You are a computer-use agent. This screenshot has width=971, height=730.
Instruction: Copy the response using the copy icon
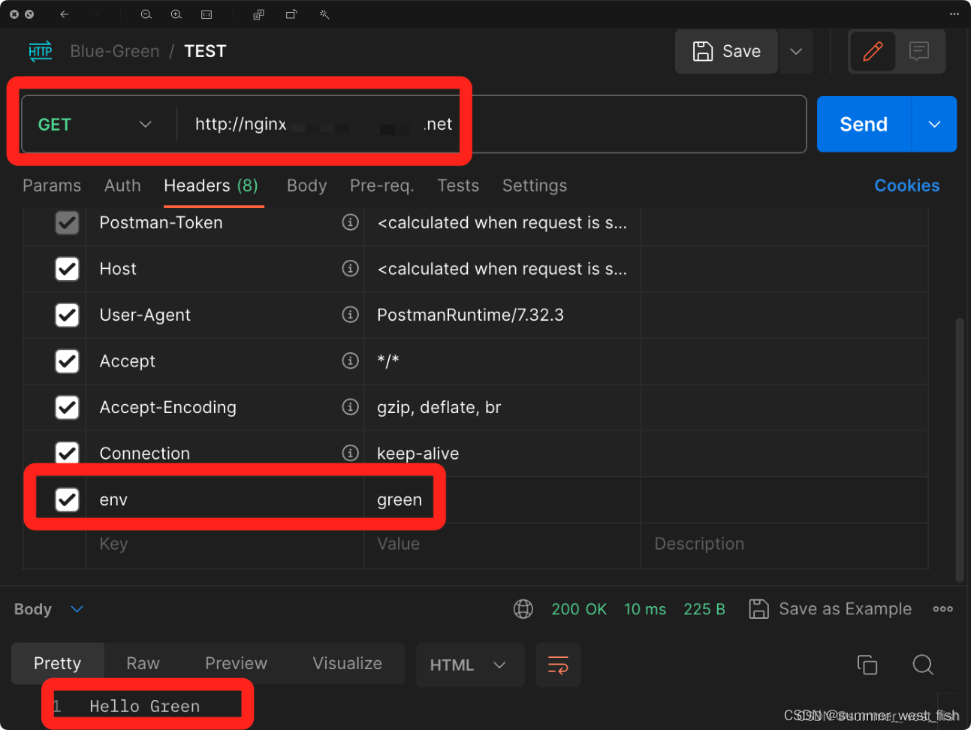point(867,665)
